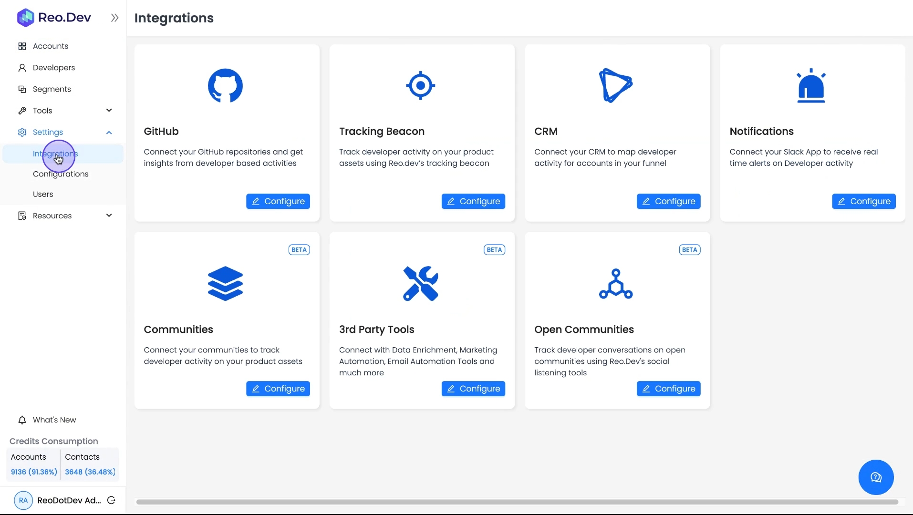Collapse the sidebar with double chevron
This screenshot has height=515, width=913.
point(114,18)
